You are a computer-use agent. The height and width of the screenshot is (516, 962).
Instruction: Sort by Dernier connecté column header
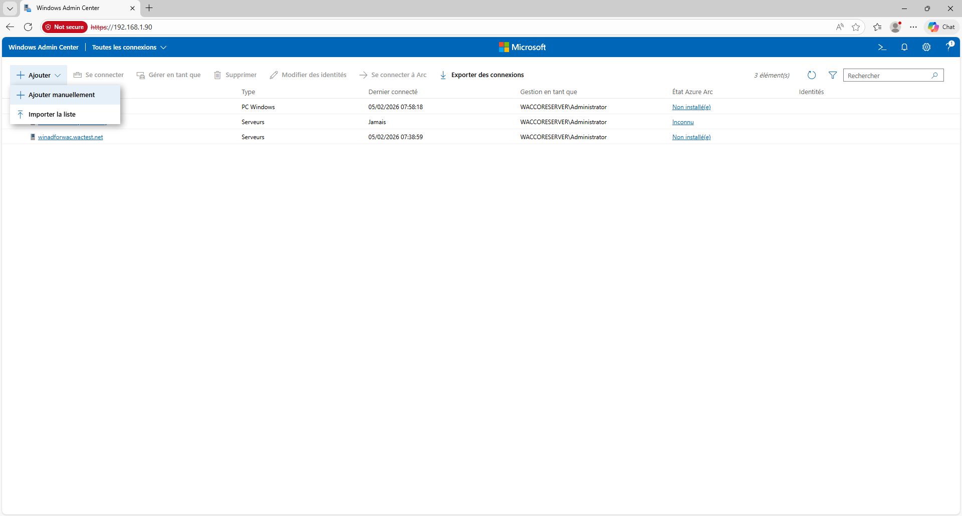click(393, 92)
